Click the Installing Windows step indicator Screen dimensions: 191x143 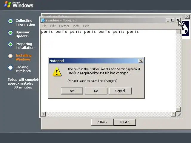click(10, 56)
